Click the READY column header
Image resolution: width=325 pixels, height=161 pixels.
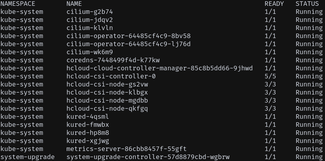274,4
